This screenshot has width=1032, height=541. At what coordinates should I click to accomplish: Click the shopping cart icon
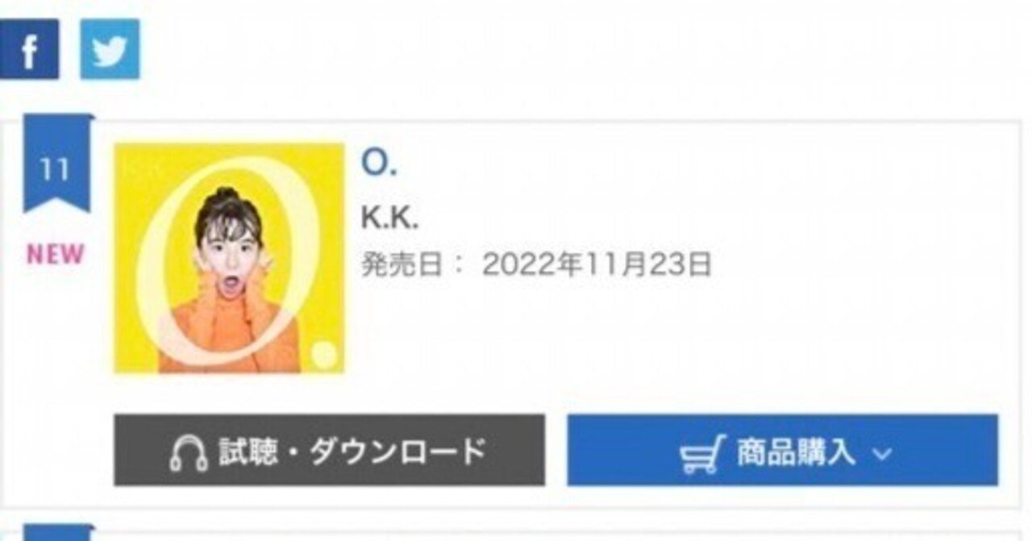[703, 453]
